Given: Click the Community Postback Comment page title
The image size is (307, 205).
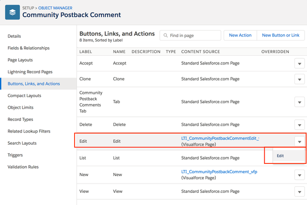Looking at the screenshot, I should 71,15.
